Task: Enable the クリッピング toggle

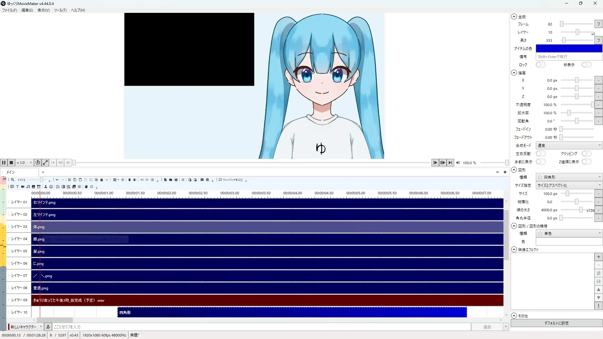Action: [586, 153]
